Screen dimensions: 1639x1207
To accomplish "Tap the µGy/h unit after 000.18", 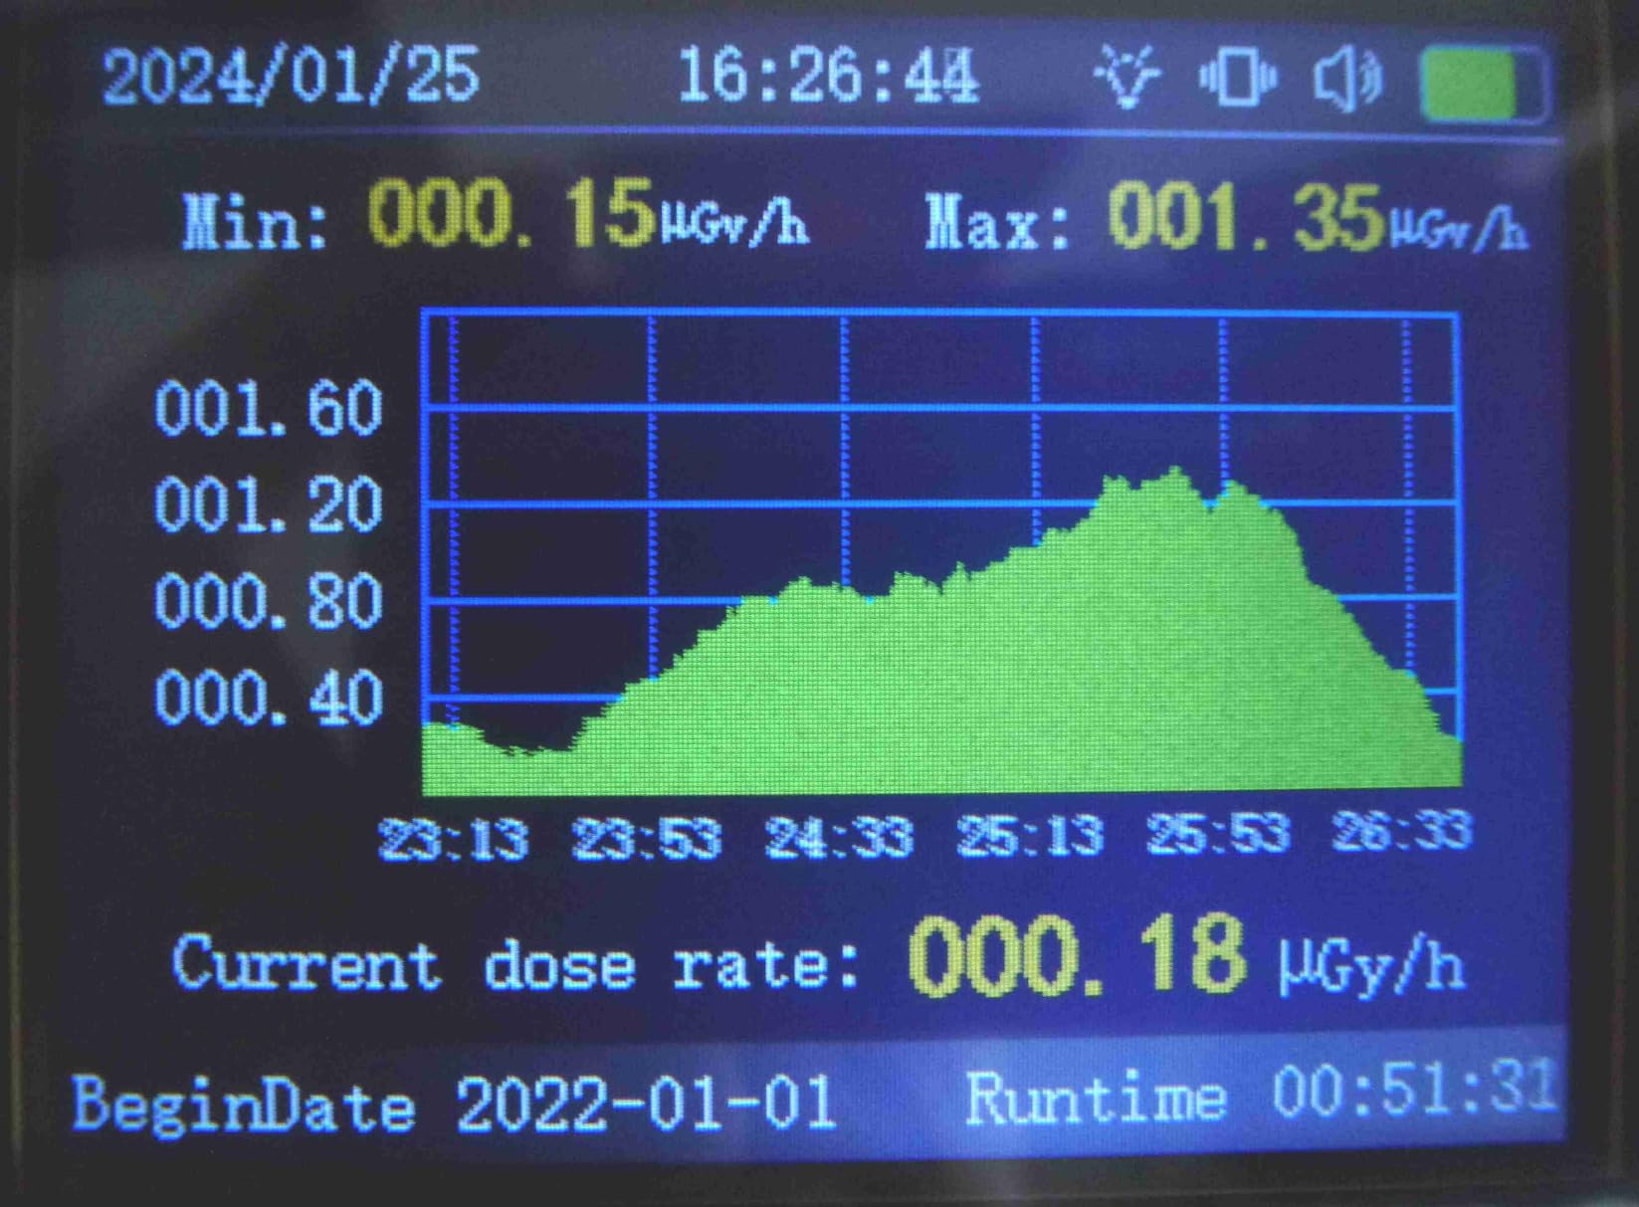I will click(x=1372, y=965).
